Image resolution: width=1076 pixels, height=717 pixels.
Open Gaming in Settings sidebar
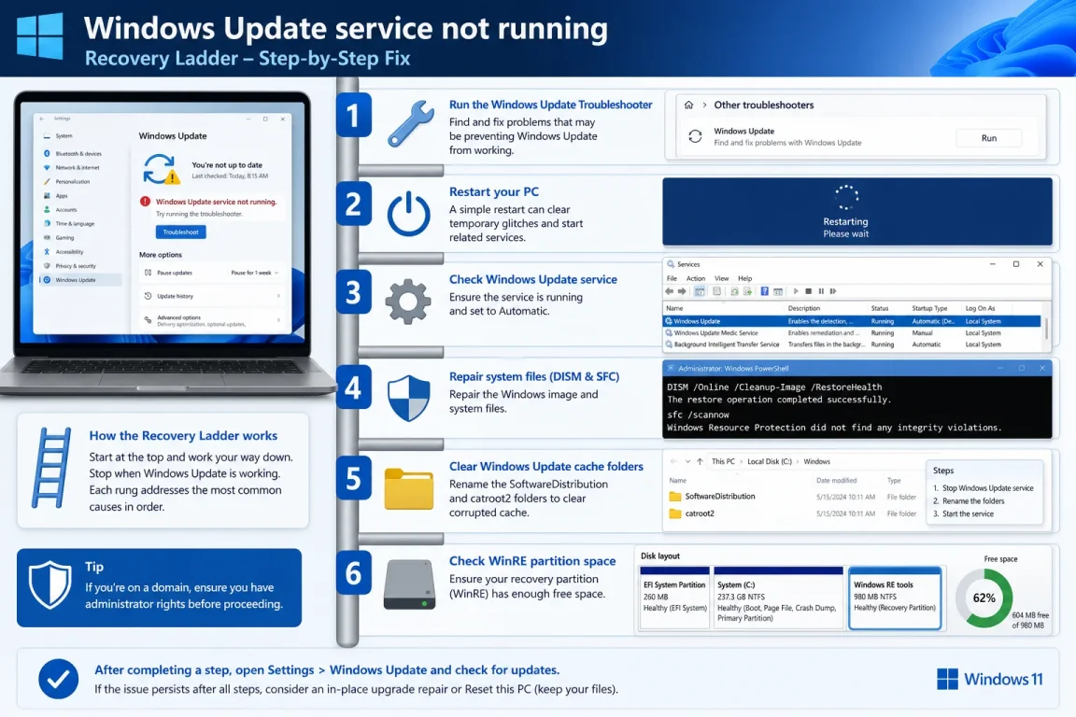click(x=58, y=237)
